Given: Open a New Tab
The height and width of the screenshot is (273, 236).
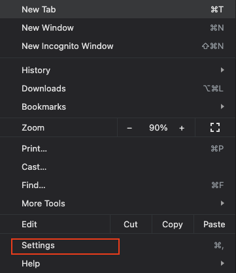Looking at the screenshot, I should 118,9.
